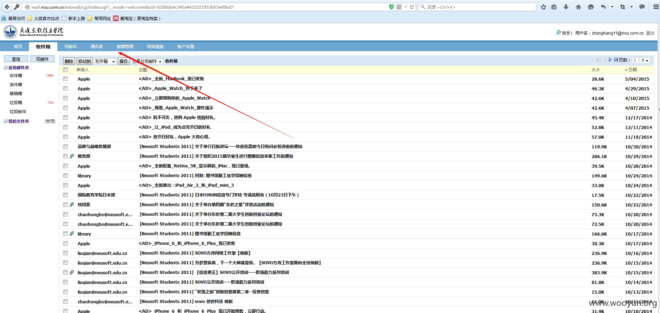Click the [管理] link beside 我的文件夹
This screenshot has height=313, width=660.
[x=50, y=121]
